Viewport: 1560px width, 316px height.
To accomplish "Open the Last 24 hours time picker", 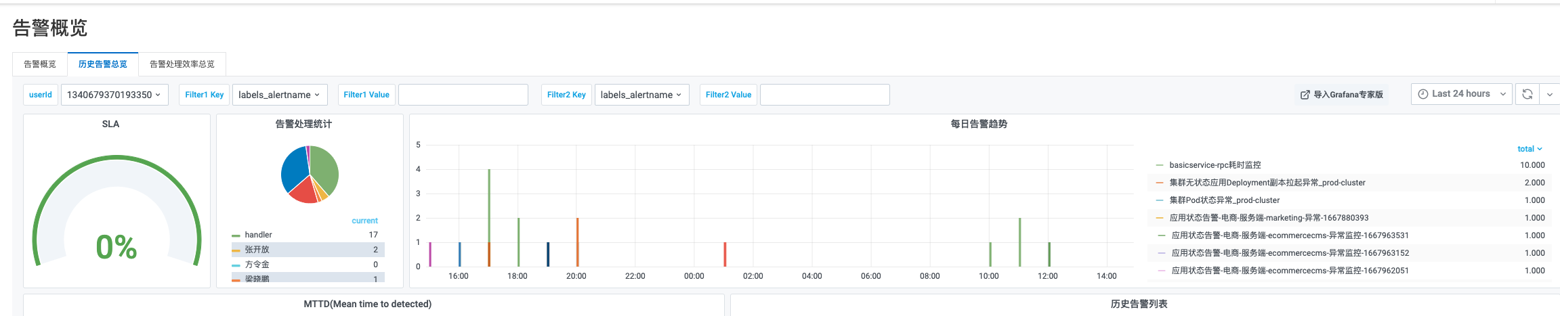I will click(x=1462, y=94).
